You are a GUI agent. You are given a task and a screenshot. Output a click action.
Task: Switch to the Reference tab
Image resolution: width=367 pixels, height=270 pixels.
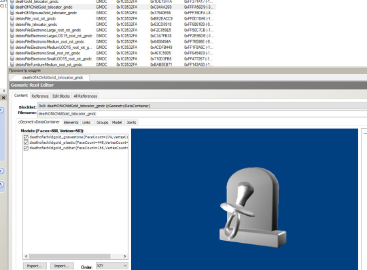[x=40, y=96]
